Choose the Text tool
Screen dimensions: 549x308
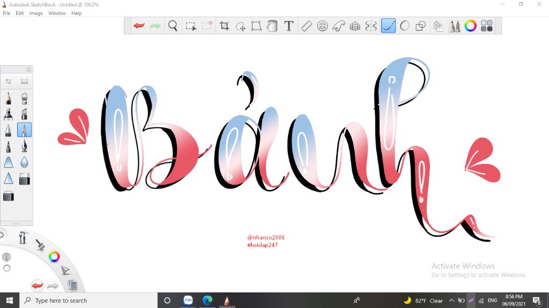click(288, 26)
